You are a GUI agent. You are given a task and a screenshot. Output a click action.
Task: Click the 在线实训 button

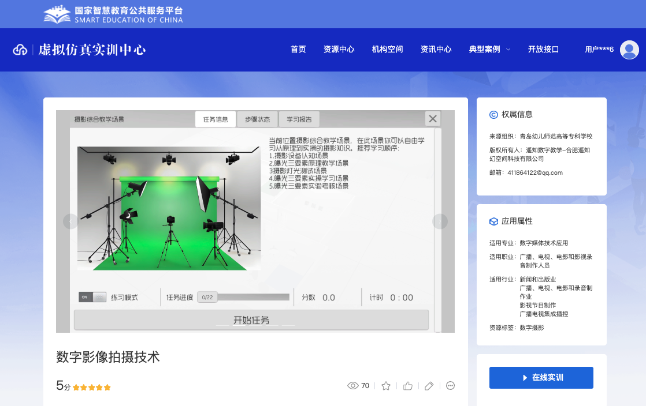[541, 378]
